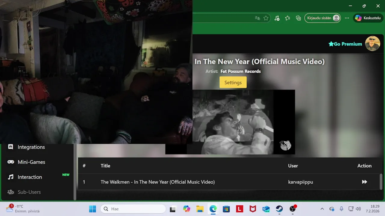Image resolution: width=385 pixels, height=216 pixels.
Task: Click the Fat Possum Records artist name
Action: coord(241,71)
